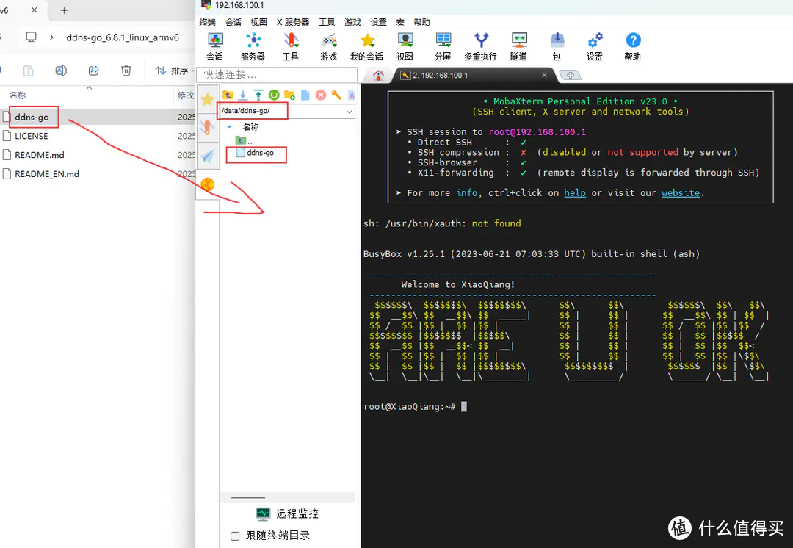
Task: Open Explorer 排序 sort dropdown
Action: coord(174,71)
